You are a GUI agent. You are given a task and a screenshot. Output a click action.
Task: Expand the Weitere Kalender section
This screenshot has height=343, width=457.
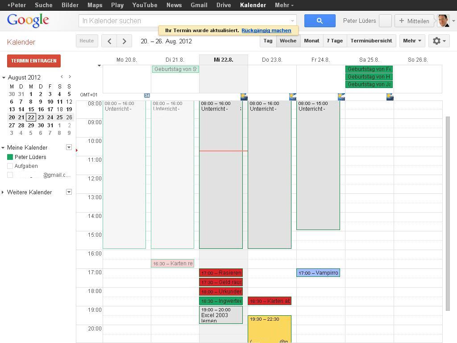click(x=3, y=192)
